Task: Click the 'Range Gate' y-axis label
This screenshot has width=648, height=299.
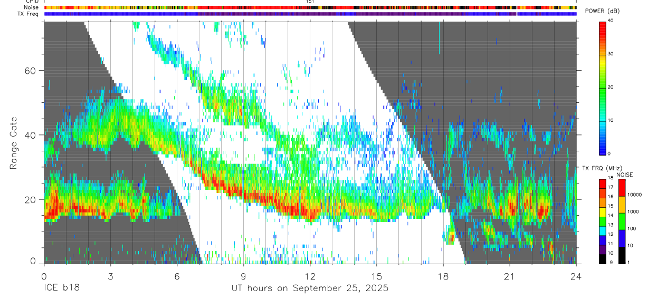Action: click(14, 142)
